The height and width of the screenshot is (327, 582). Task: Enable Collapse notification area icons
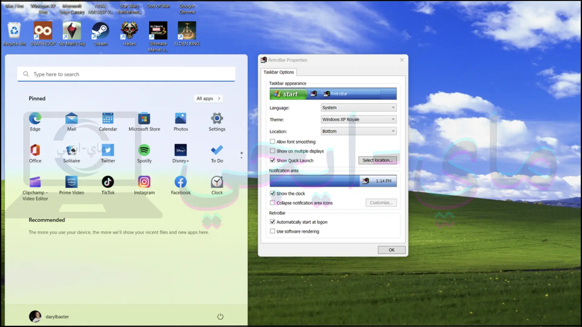point(272,203)
